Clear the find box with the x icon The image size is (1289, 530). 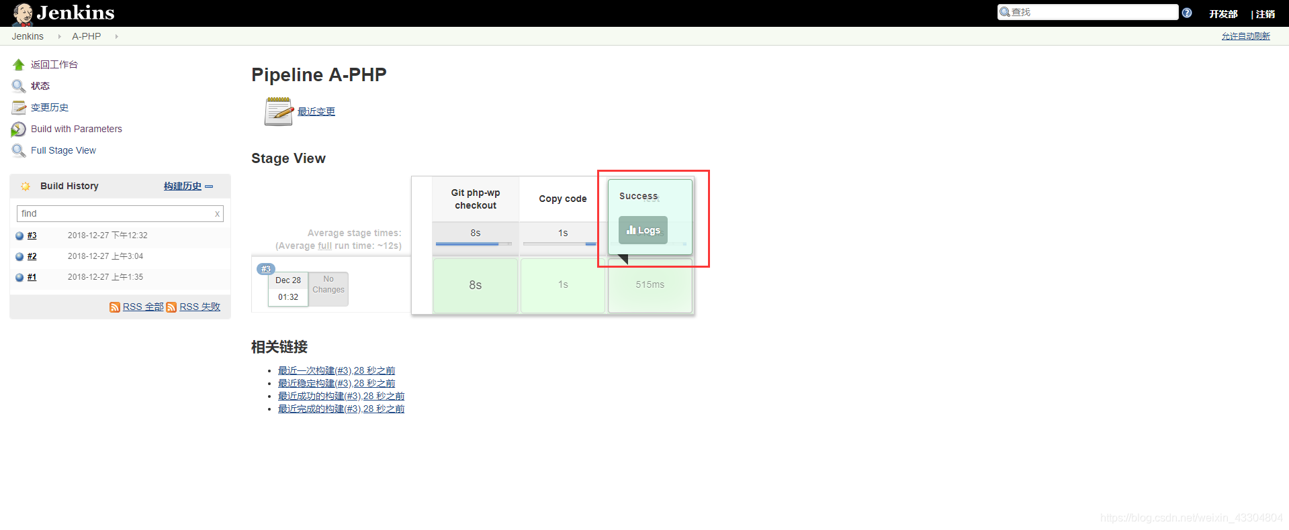[x=217, y=214]
